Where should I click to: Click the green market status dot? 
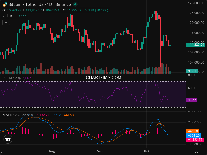pyautogui.click(x=75, y=4)
